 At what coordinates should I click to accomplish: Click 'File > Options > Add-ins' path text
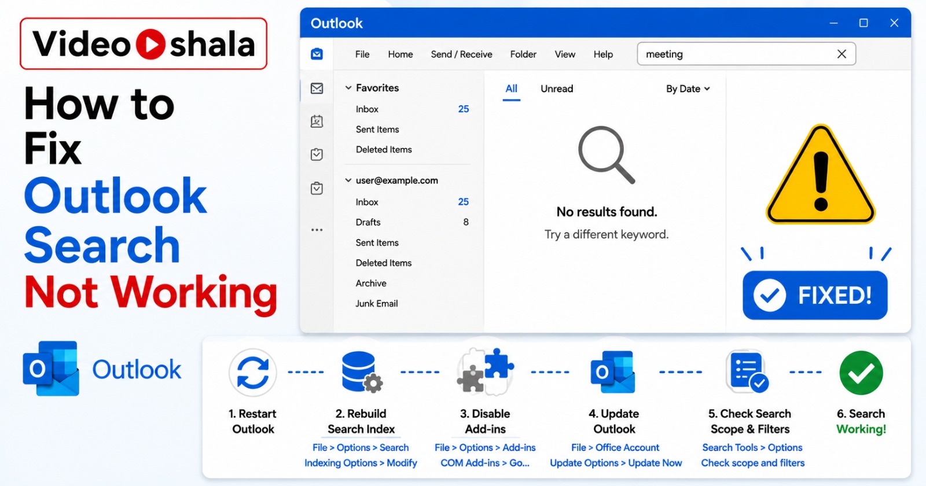point(485,447)
